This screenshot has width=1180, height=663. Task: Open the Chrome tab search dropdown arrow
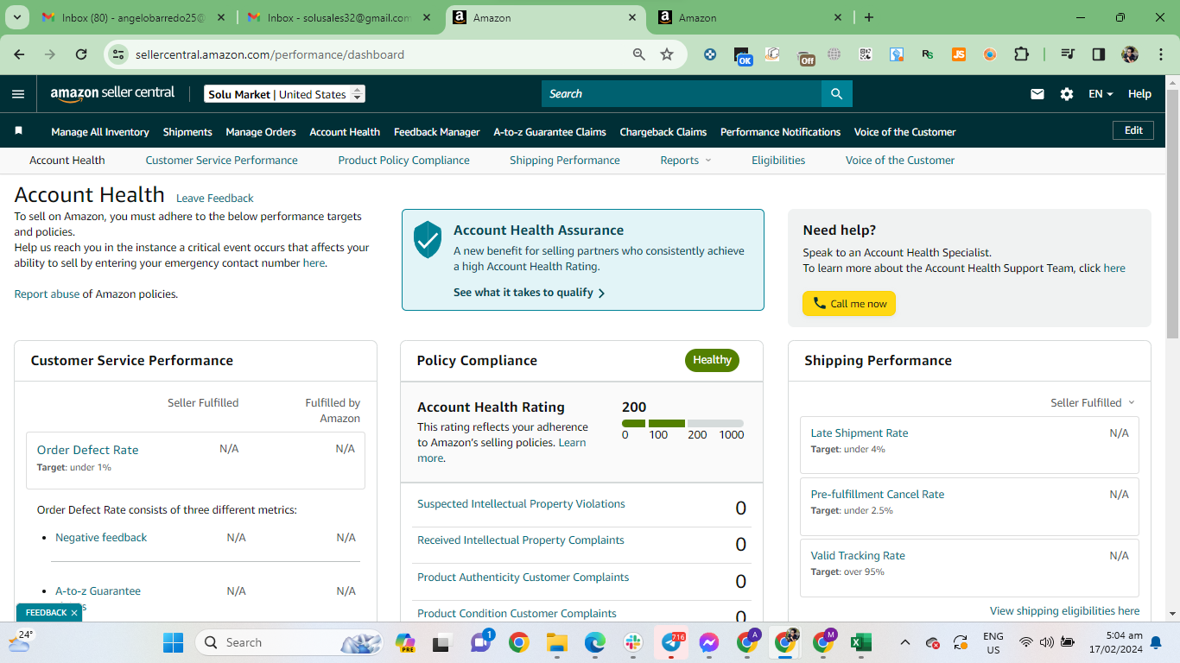coord(17,17)
